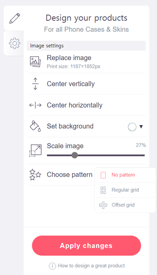Click the Replace image picture icon
This screenshot has width=157, height=275.
pos(35,62)
